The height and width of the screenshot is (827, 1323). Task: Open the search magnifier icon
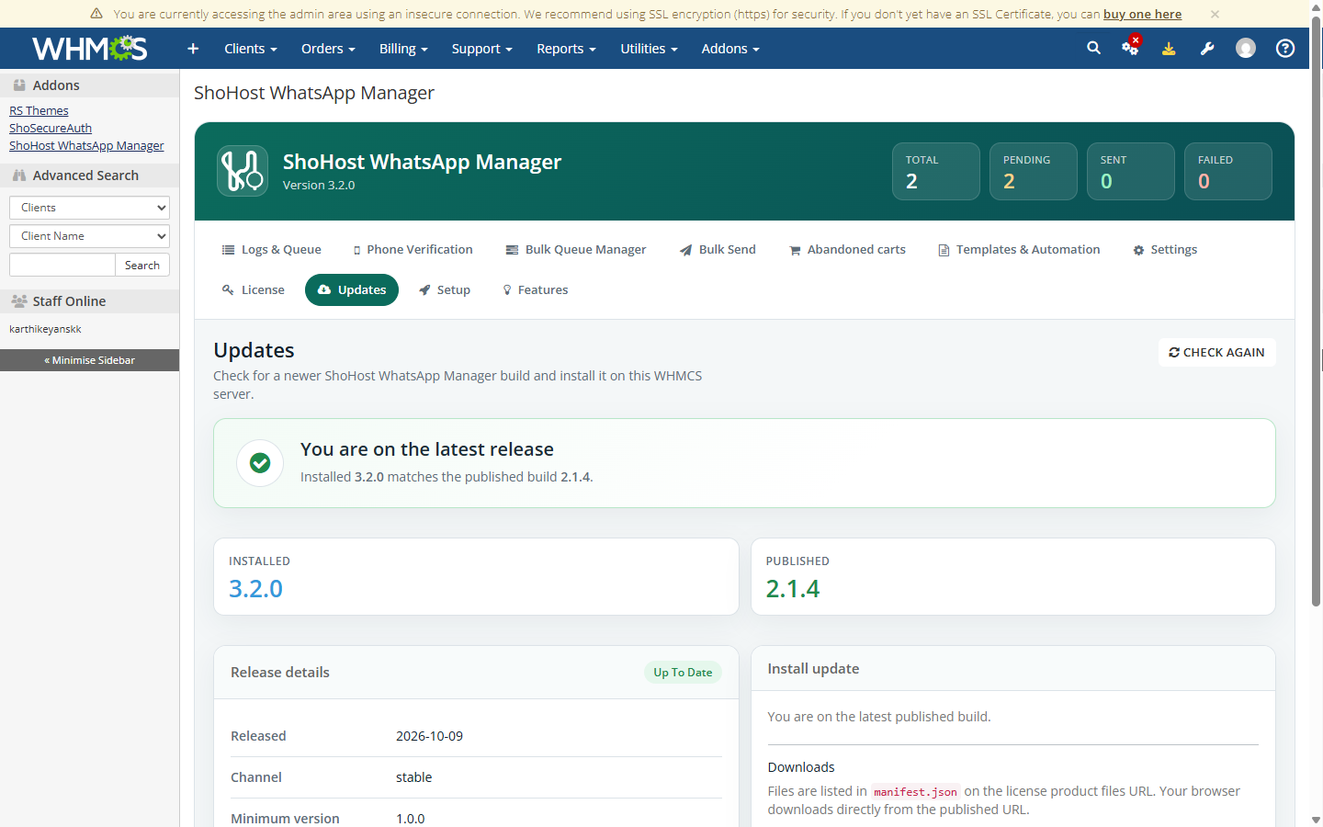[x=1093, y=48]
